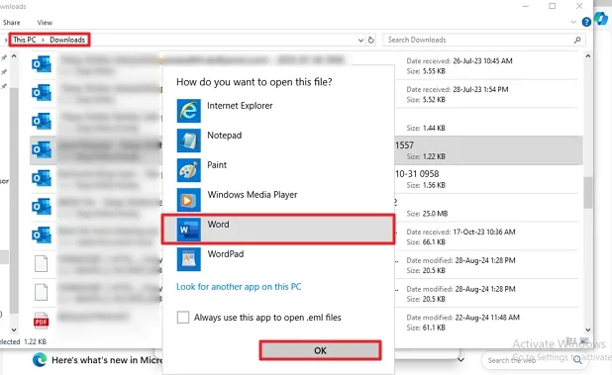Expand the ribbon with the chevron
612x375 pixels.
pyautogui.click(x=573, y=22)
